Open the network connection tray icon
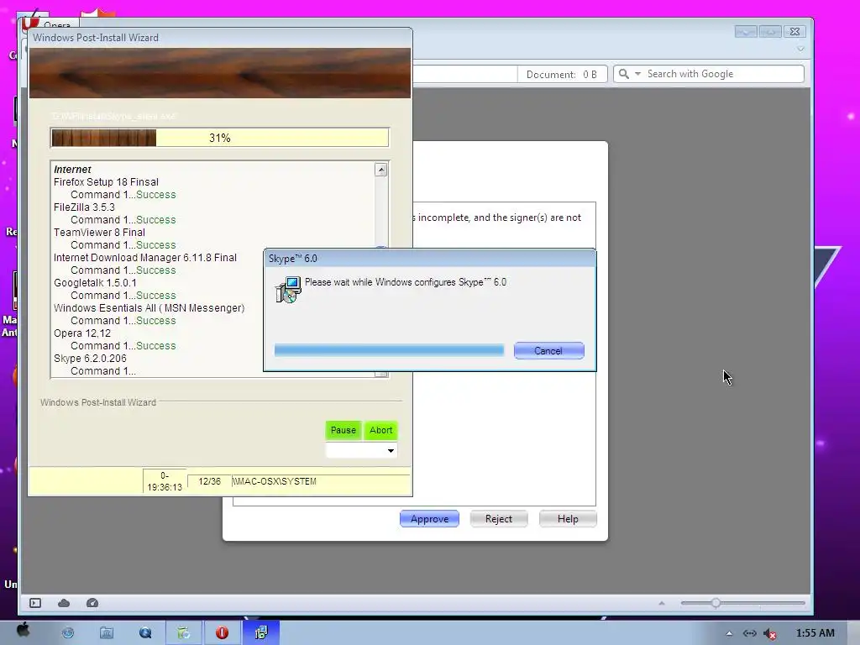 point(749,633)
